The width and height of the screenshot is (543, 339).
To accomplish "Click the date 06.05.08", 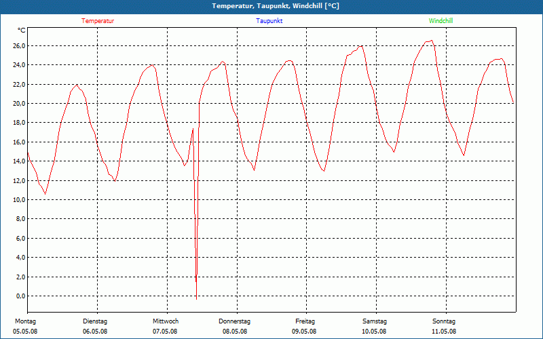I will (x=95, y=332).
